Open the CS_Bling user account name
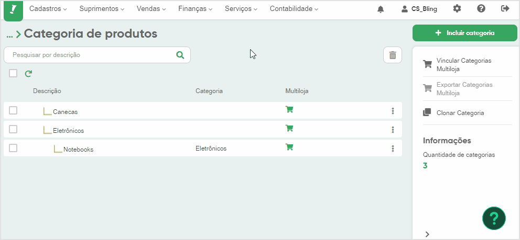Screen dimensions: 520x240 pyautogui.click(x=424, y=9)
